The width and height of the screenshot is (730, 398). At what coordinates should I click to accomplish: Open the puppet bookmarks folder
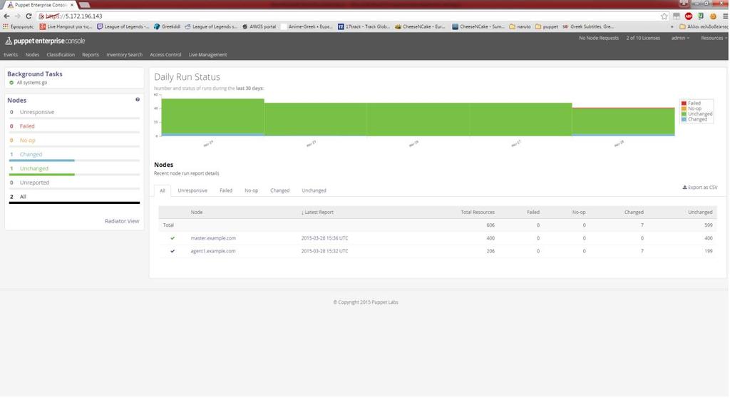click(x=547, y=26)
